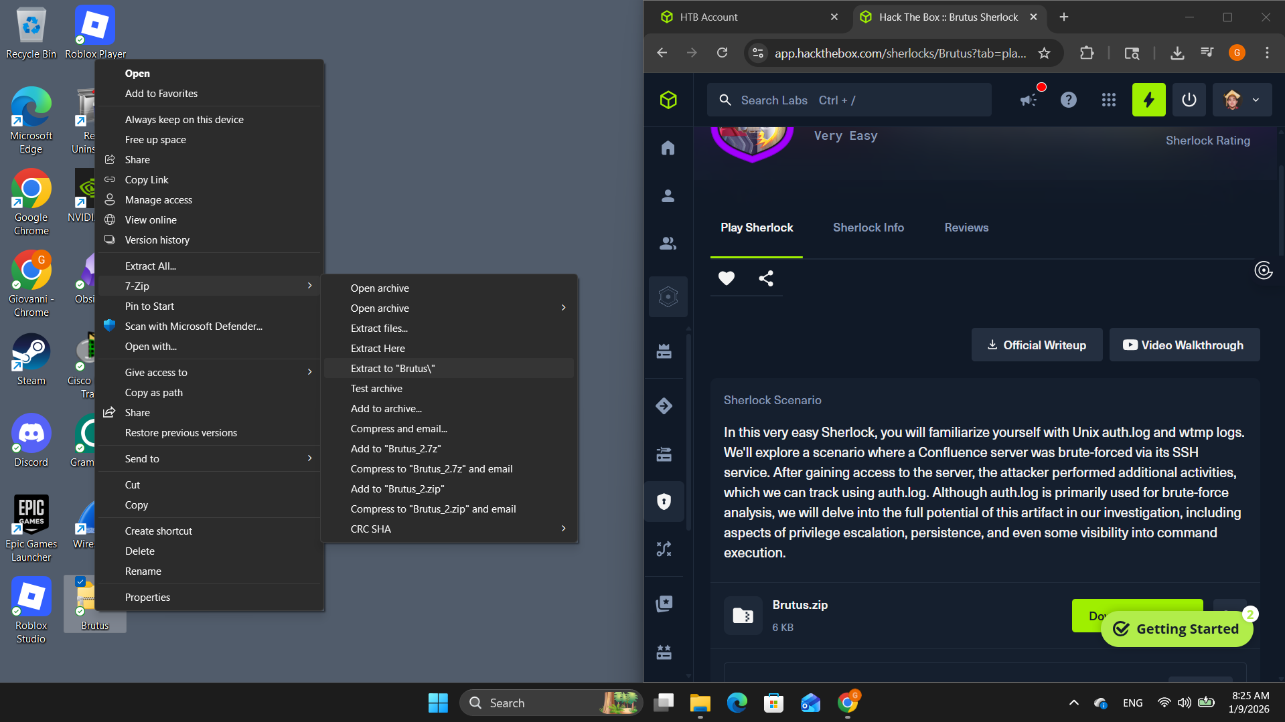Open the clock and date flyout
This screenshot has height=722, width=1285.
[1249, 703]
